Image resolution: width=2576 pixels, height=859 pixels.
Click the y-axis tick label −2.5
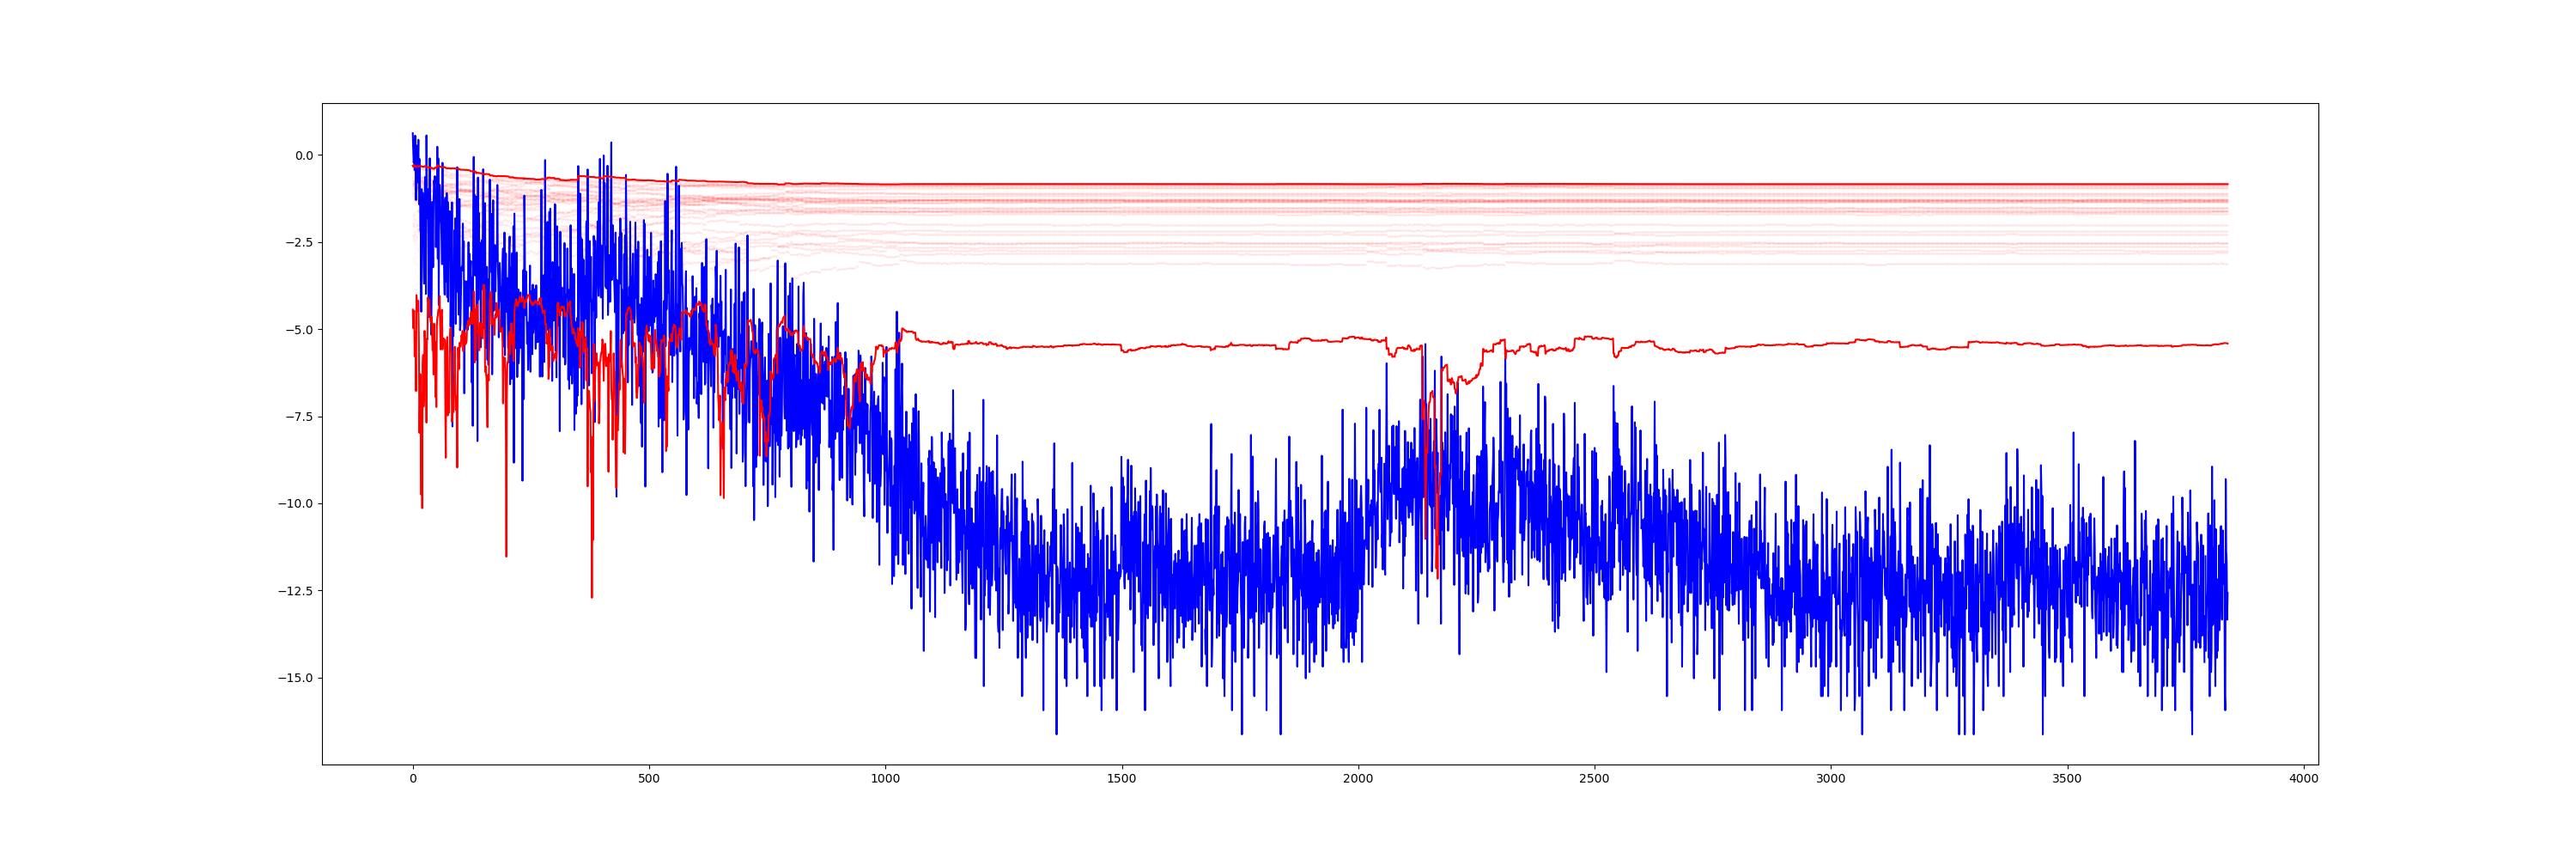click(x=299, y=242)
